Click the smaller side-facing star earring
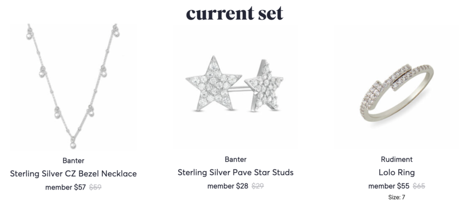Image resolution: width=460 pixels, height=206 pixels. [x=264, y=85]
